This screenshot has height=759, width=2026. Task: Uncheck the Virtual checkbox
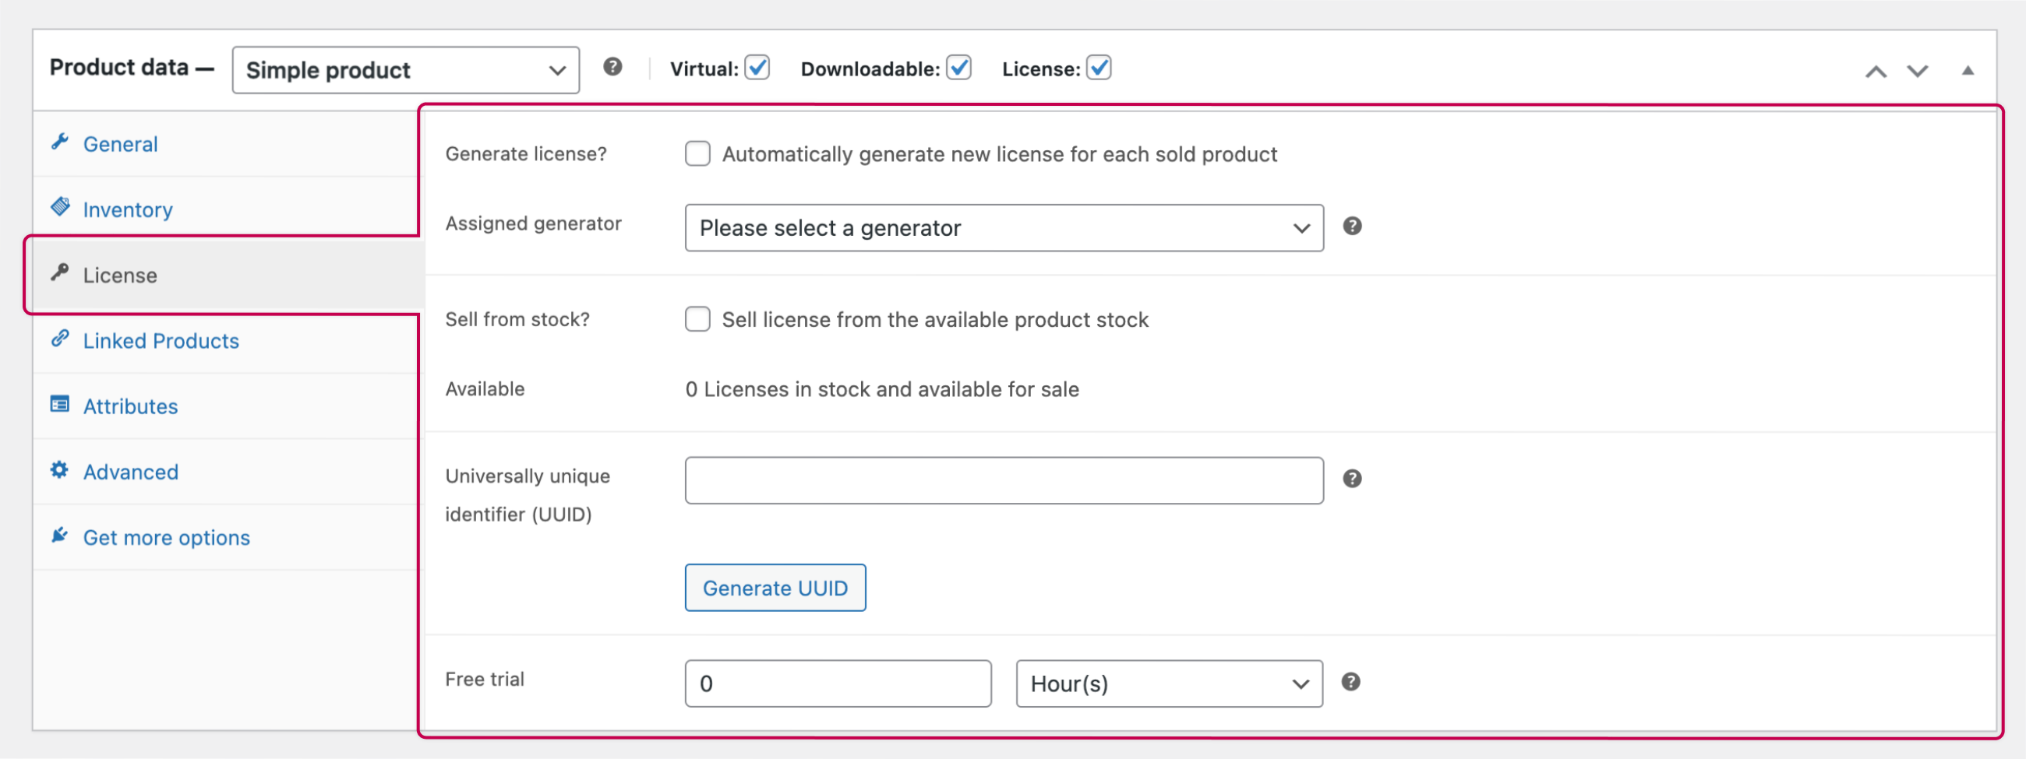click(x=757, y=68)
